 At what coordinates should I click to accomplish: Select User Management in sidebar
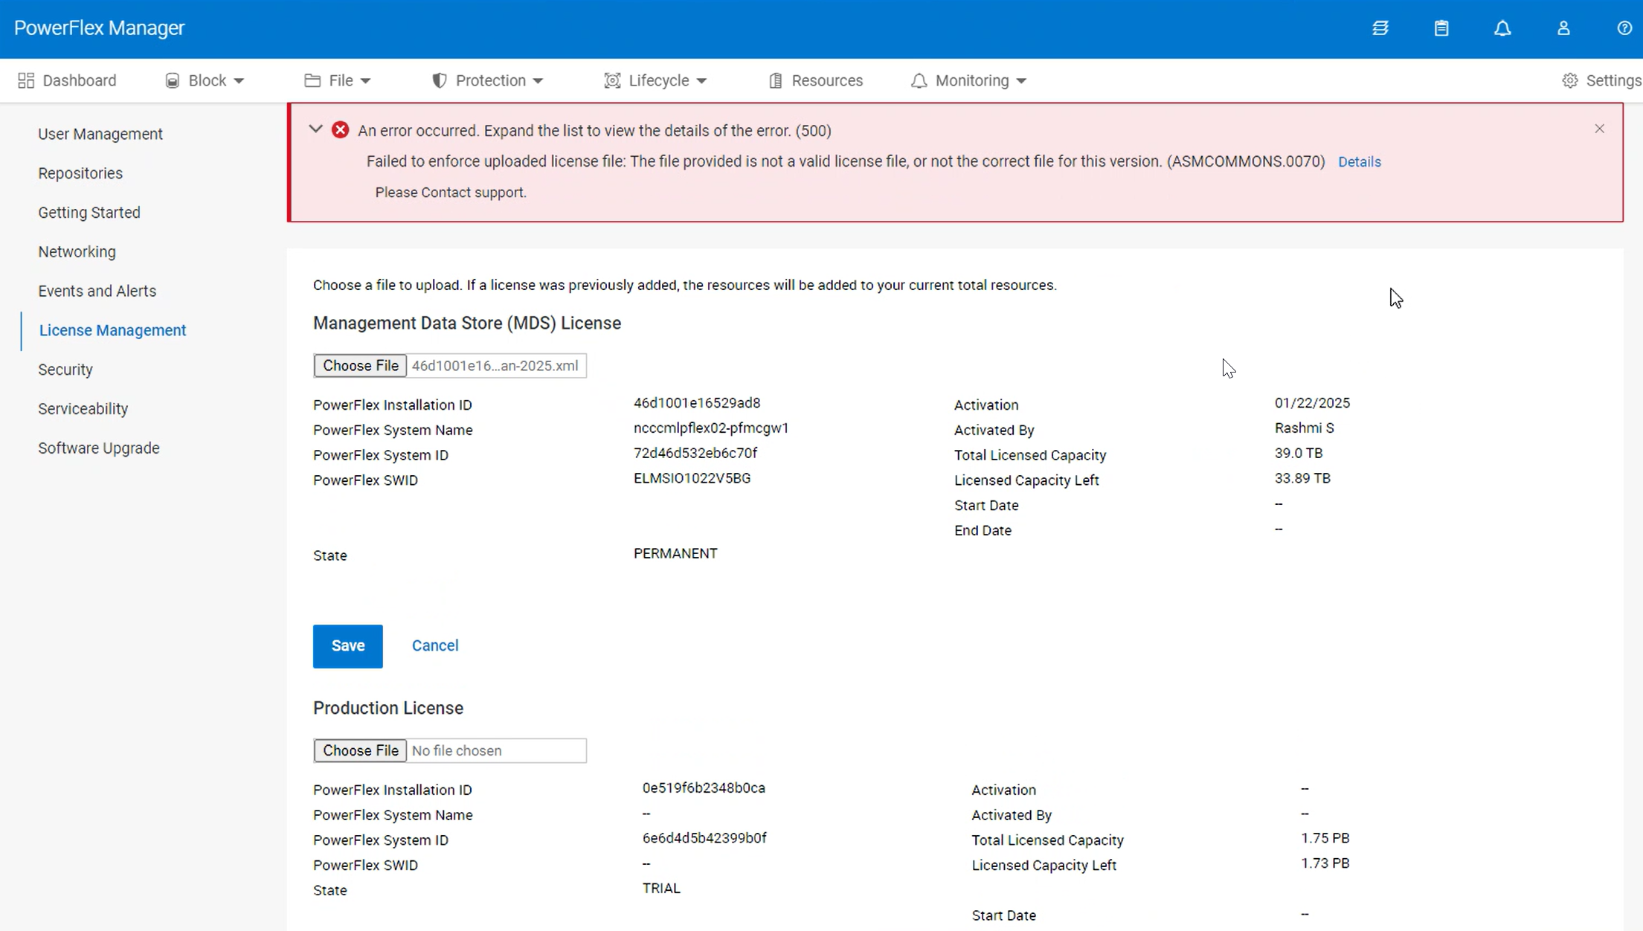point(100,134)
